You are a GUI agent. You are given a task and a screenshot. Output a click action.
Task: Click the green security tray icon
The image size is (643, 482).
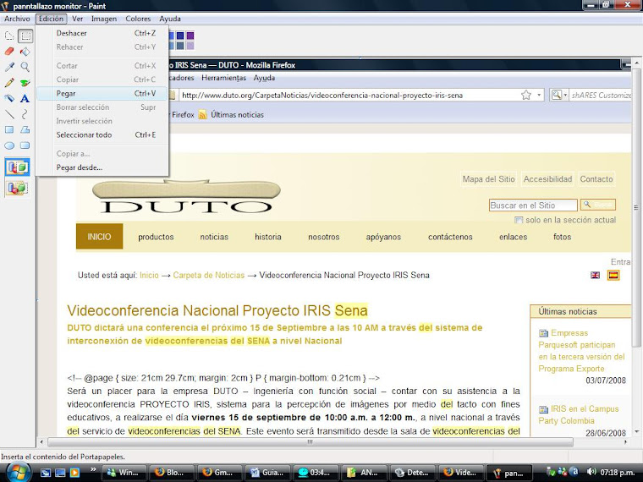coord(551,472)
